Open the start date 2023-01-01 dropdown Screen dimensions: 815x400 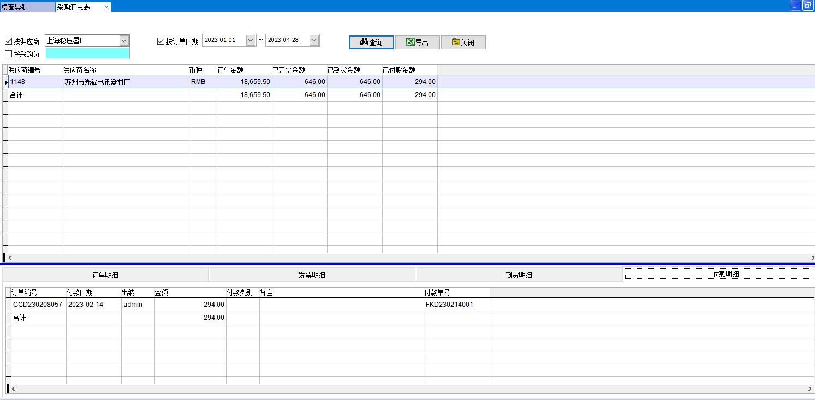click(251, 40)
